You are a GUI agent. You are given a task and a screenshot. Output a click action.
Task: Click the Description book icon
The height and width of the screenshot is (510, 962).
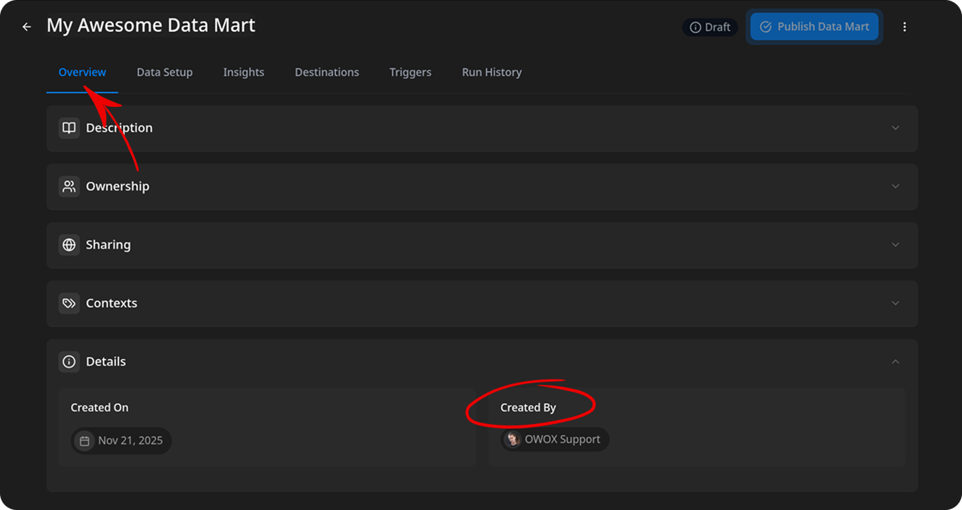(x=69, y=128)
